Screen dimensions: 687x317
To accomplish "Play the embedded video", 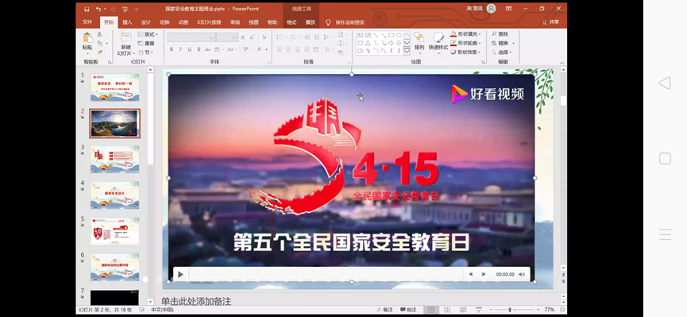I will click(x=180, y=274).
